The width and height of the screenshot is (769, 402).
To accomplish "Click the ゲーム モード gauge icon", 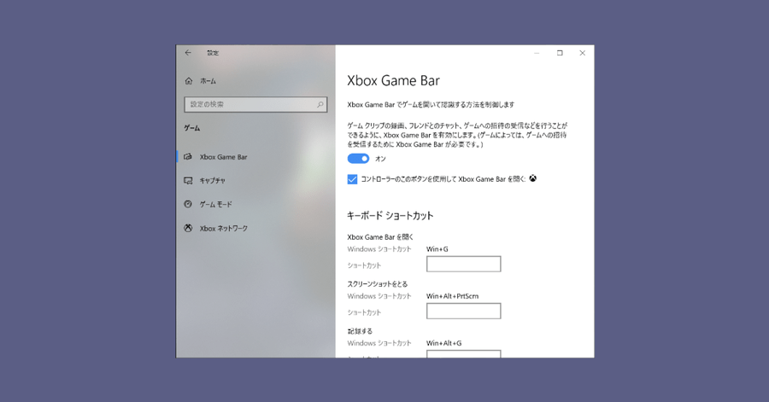I will (188, 204).
